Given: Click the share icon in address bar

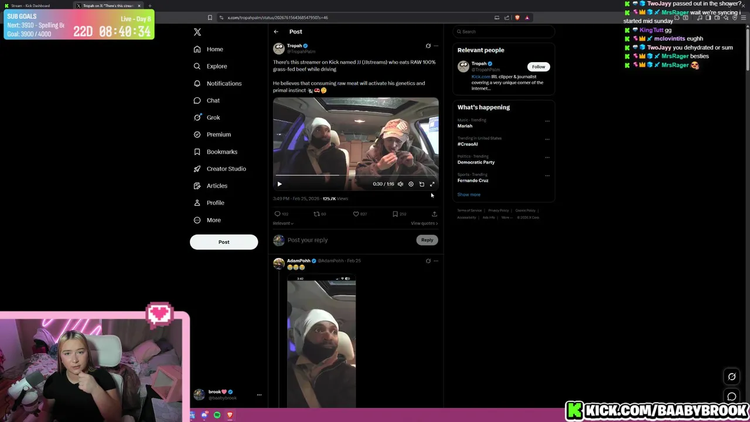Looking at the screenshot, I should (x=507, y=18).
